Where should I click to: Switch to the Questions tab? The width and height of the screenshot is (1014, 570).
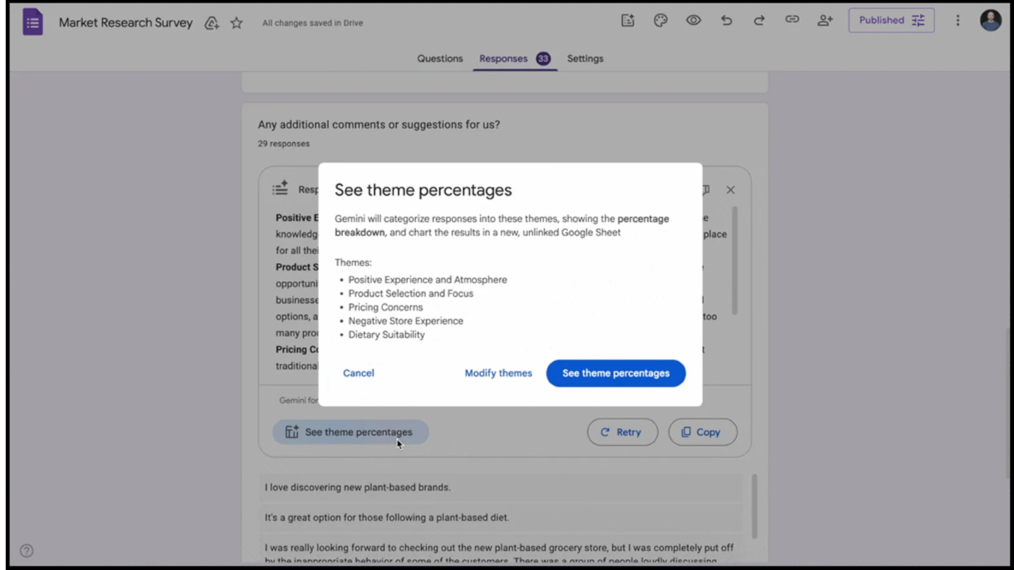click(x=440, y=58)
